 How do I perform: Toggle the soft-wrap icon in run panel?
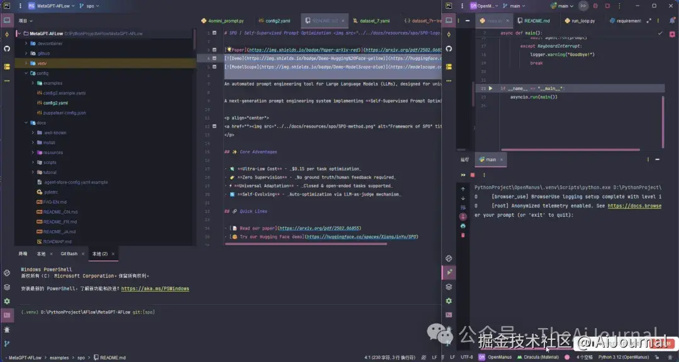click(x=463, y=207)
